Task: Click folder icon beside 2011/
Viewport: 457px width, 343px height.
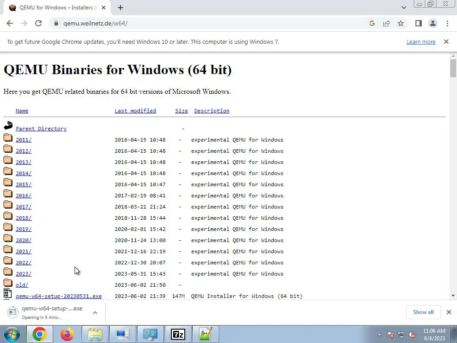Action: click(8, 138)
